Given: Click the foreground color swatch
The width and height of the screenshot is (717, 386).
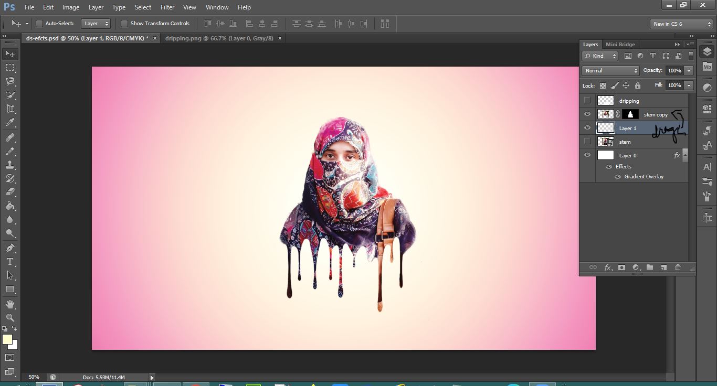Looking at the screenshot, I should tap(7, 339).
